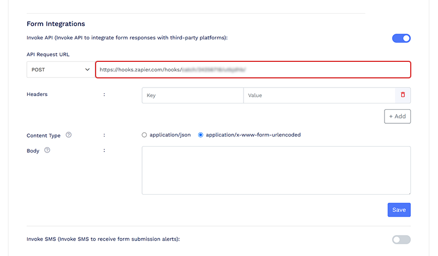This screenshot has width=438, height=256.
Task: Grab the Body textarea resize handle
Action: point(408,192)
